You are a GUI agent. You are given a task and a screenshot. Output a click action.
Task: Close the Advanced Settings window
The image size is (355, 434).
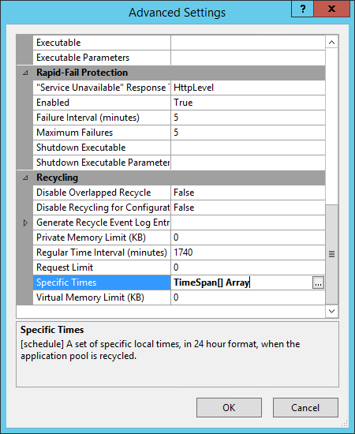(x=332, y=9)
